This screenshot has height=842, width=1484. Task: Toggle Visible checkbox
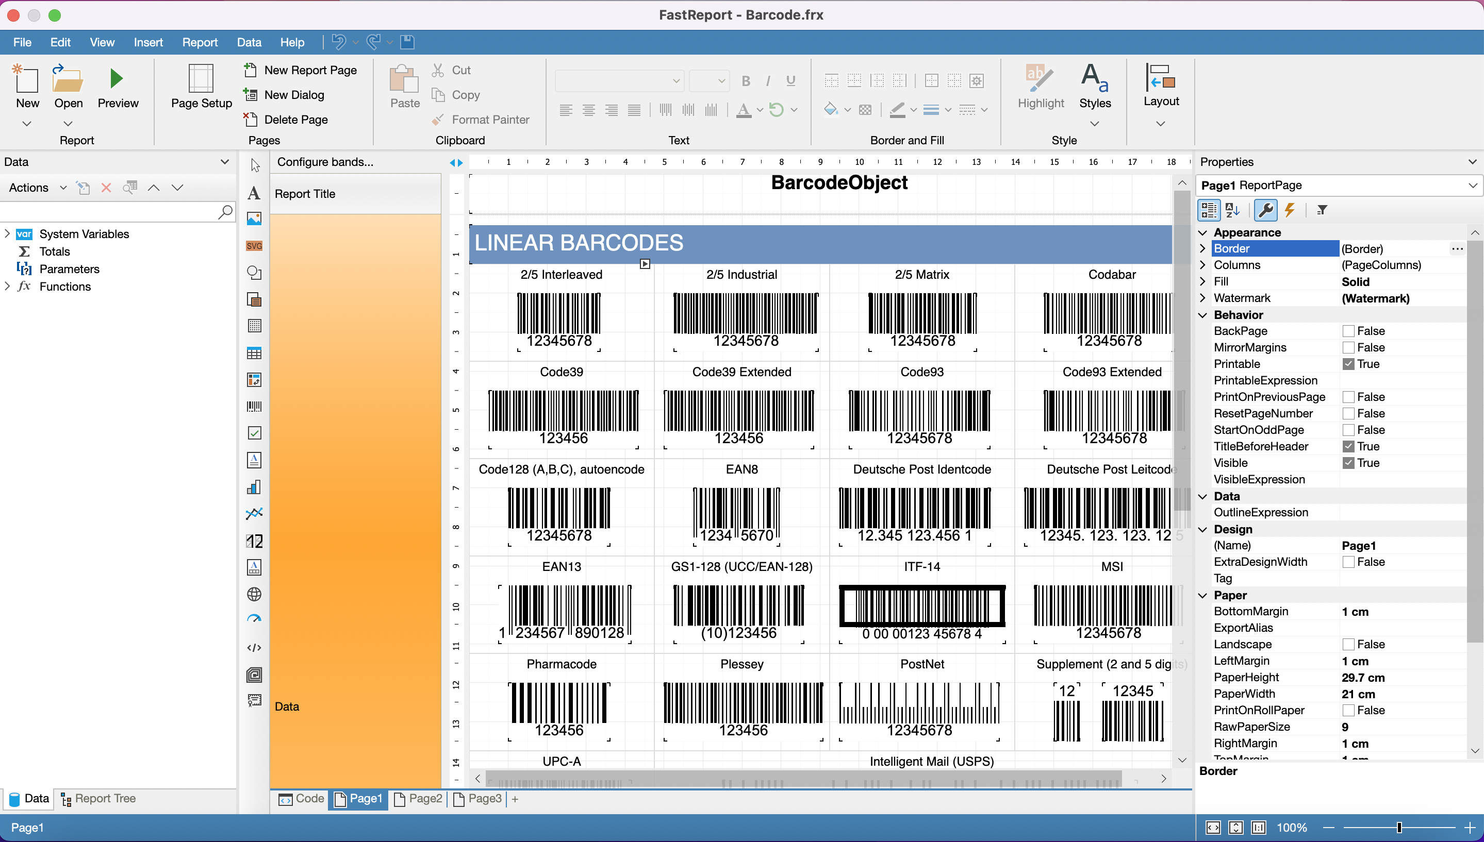1348,463
